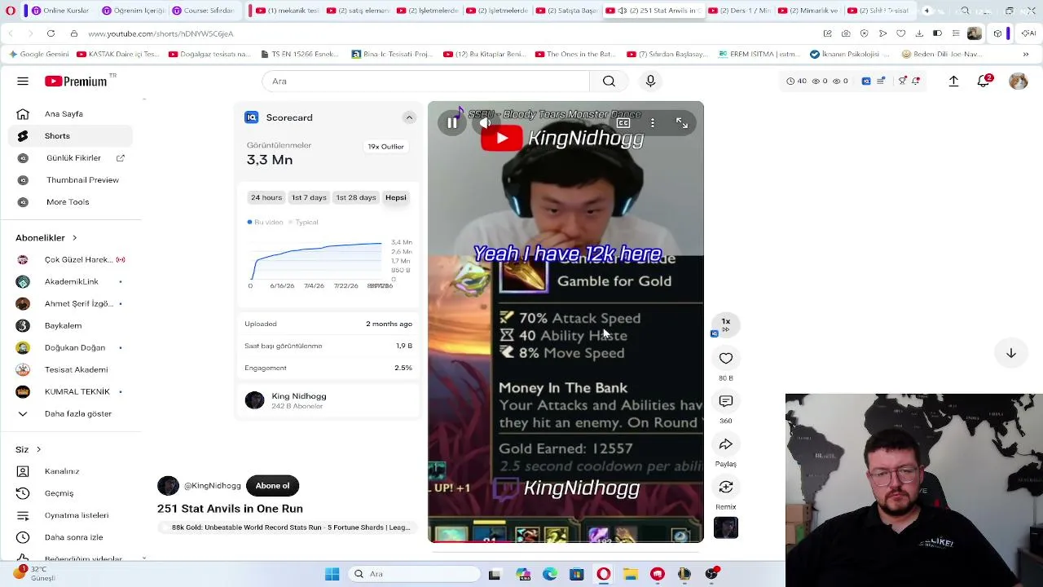Image resolution: width=1043 pixels, height=587 pixels.
Task: Open Microsoft Edge from the taskbar
Action: pyautogui.click(x=550, y=574)
